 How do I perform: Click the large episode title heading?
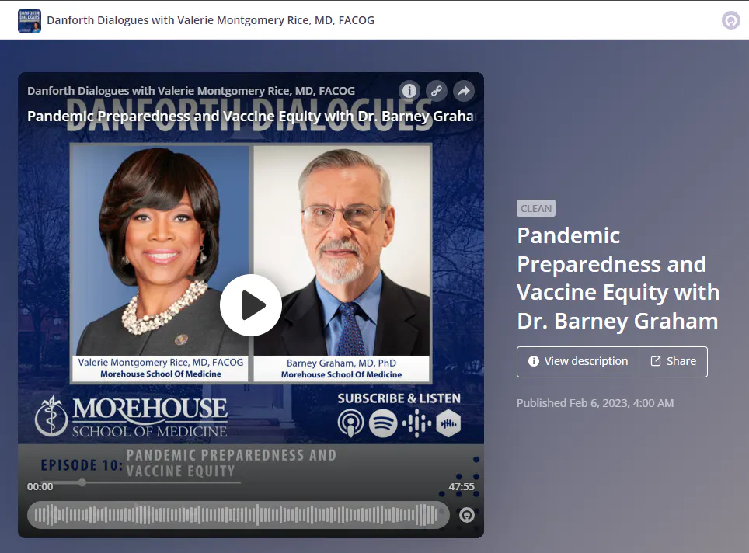pos(618,278)
